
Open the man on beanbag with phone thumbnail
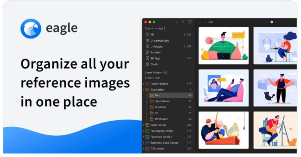pyautogui.click(x=224, y=88)
